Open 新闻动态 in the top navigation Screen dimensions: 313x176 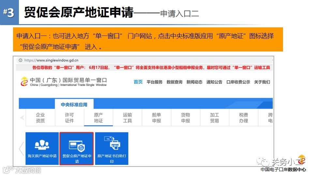[x=194, y=82]
